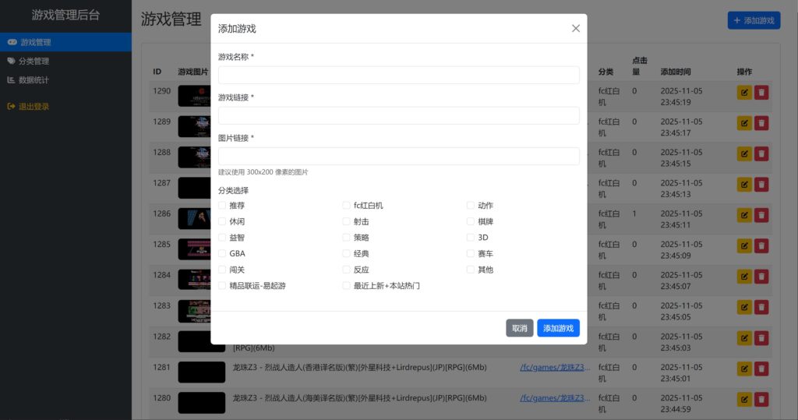Edit game row 1283

point(744,308)
